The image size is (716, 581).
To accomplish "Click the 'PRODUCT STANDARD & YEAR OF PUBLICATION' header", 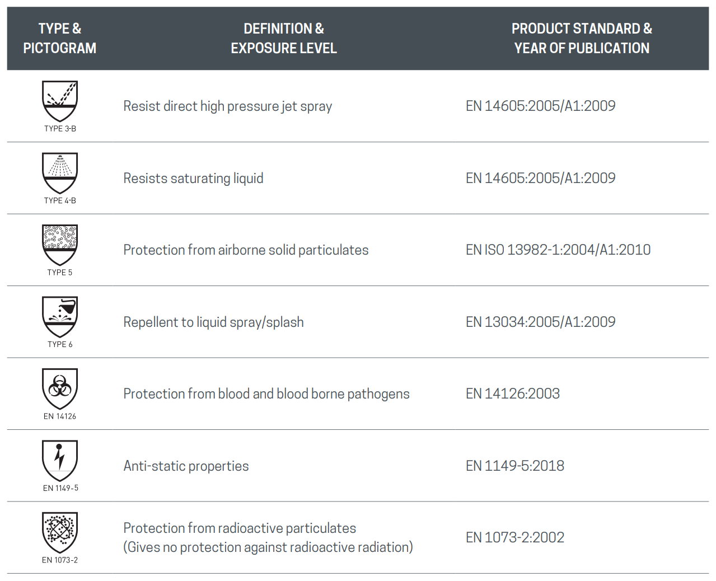I will click(x=582, y=38).
